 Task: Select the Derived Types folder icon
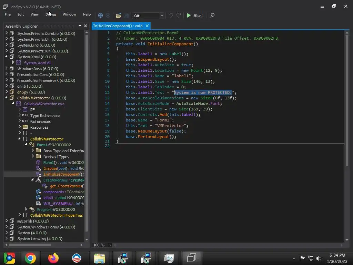pos(38,156)
